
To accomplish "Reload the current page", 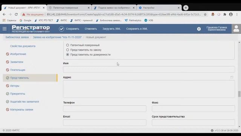I will point(16,14).
